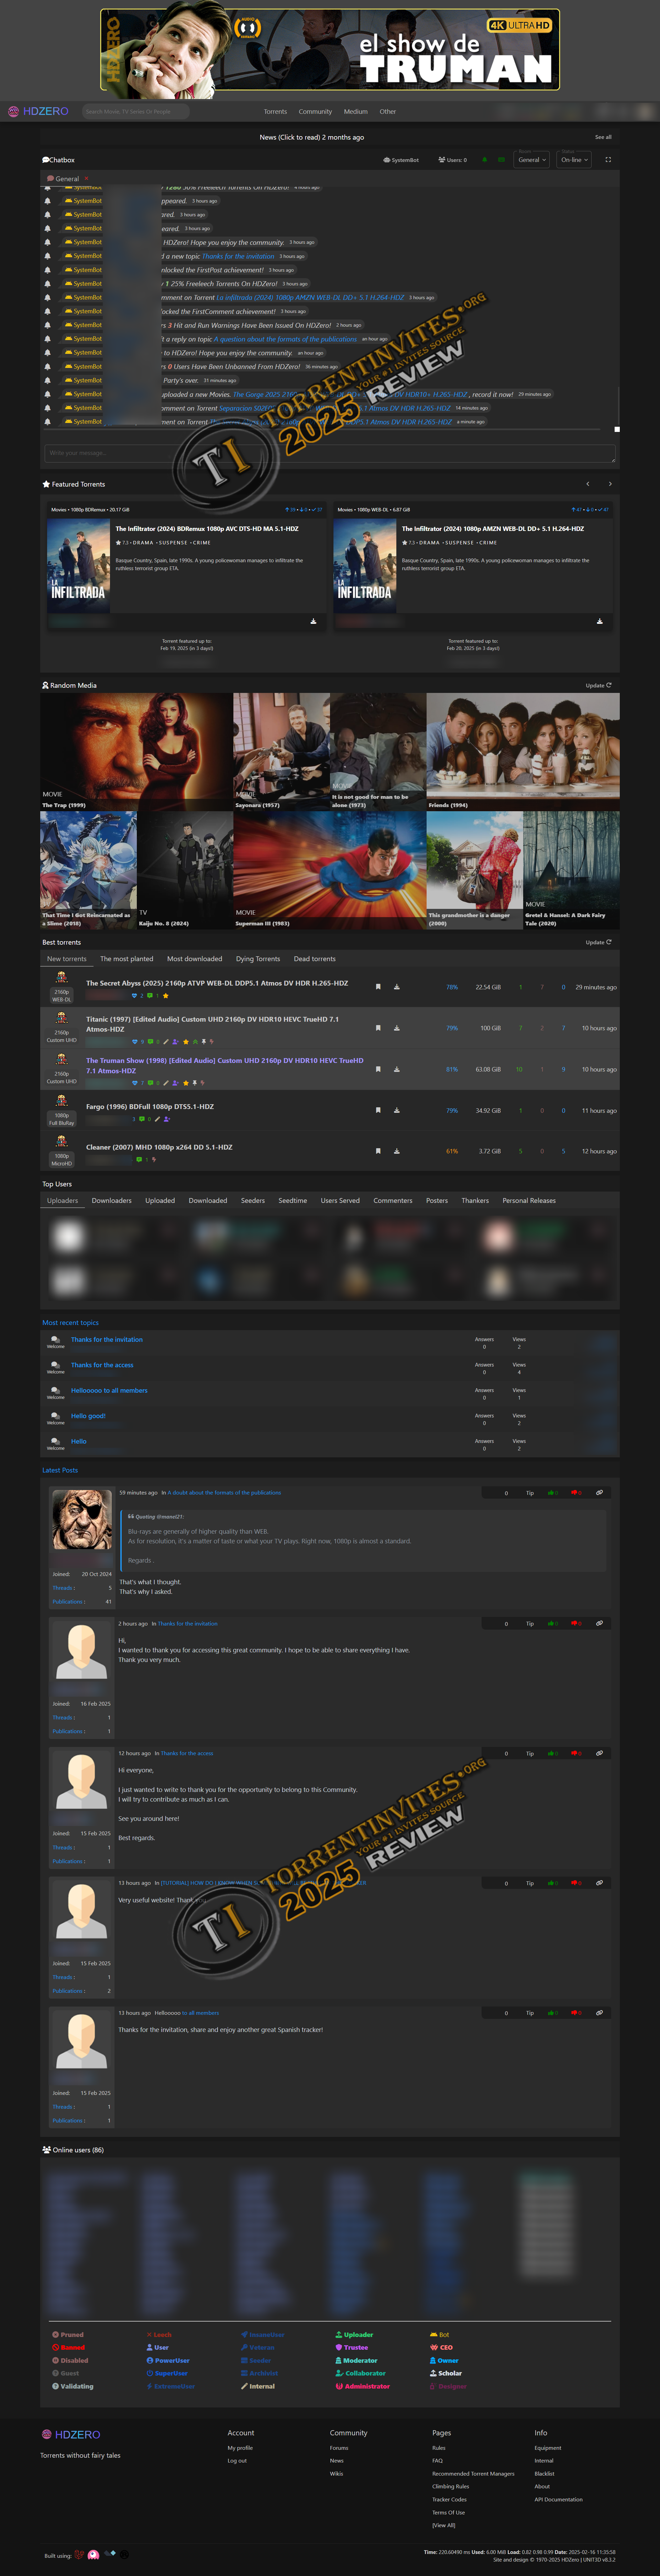Open the Other menu
Screen dimensions: 660x2576
point(388,112)
